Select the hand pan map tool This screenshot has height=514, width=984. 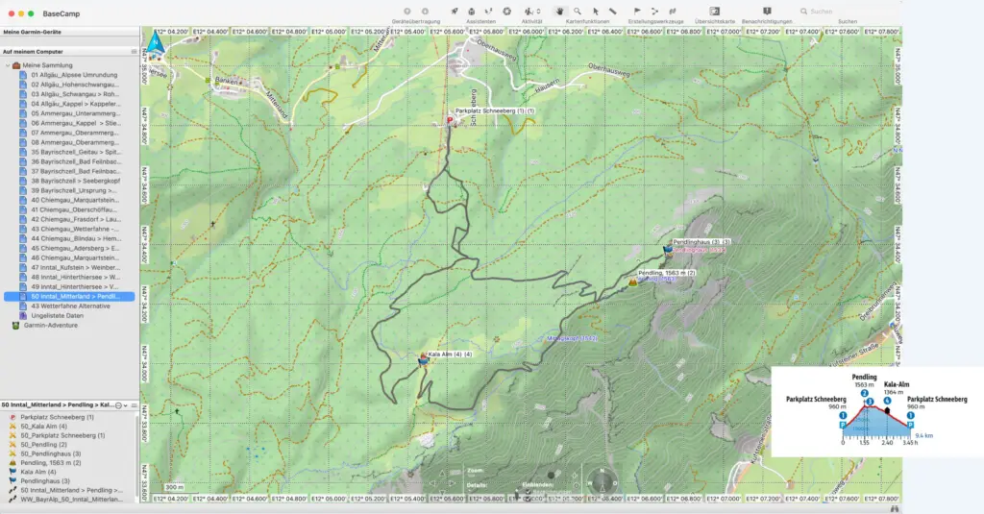click(560, 12)
